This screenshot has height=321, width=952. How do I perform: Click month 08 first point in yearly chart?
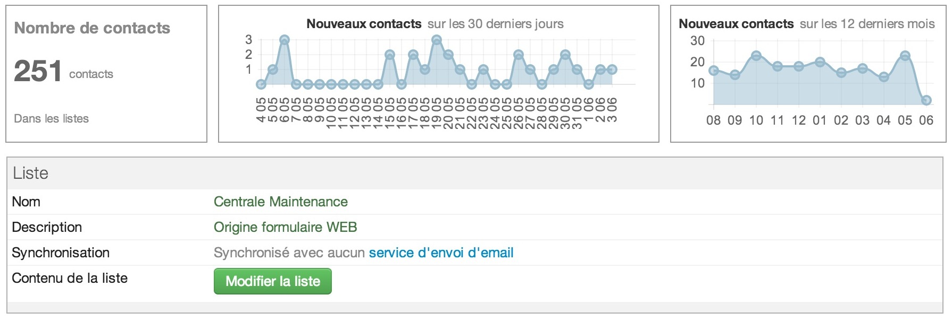714,71
